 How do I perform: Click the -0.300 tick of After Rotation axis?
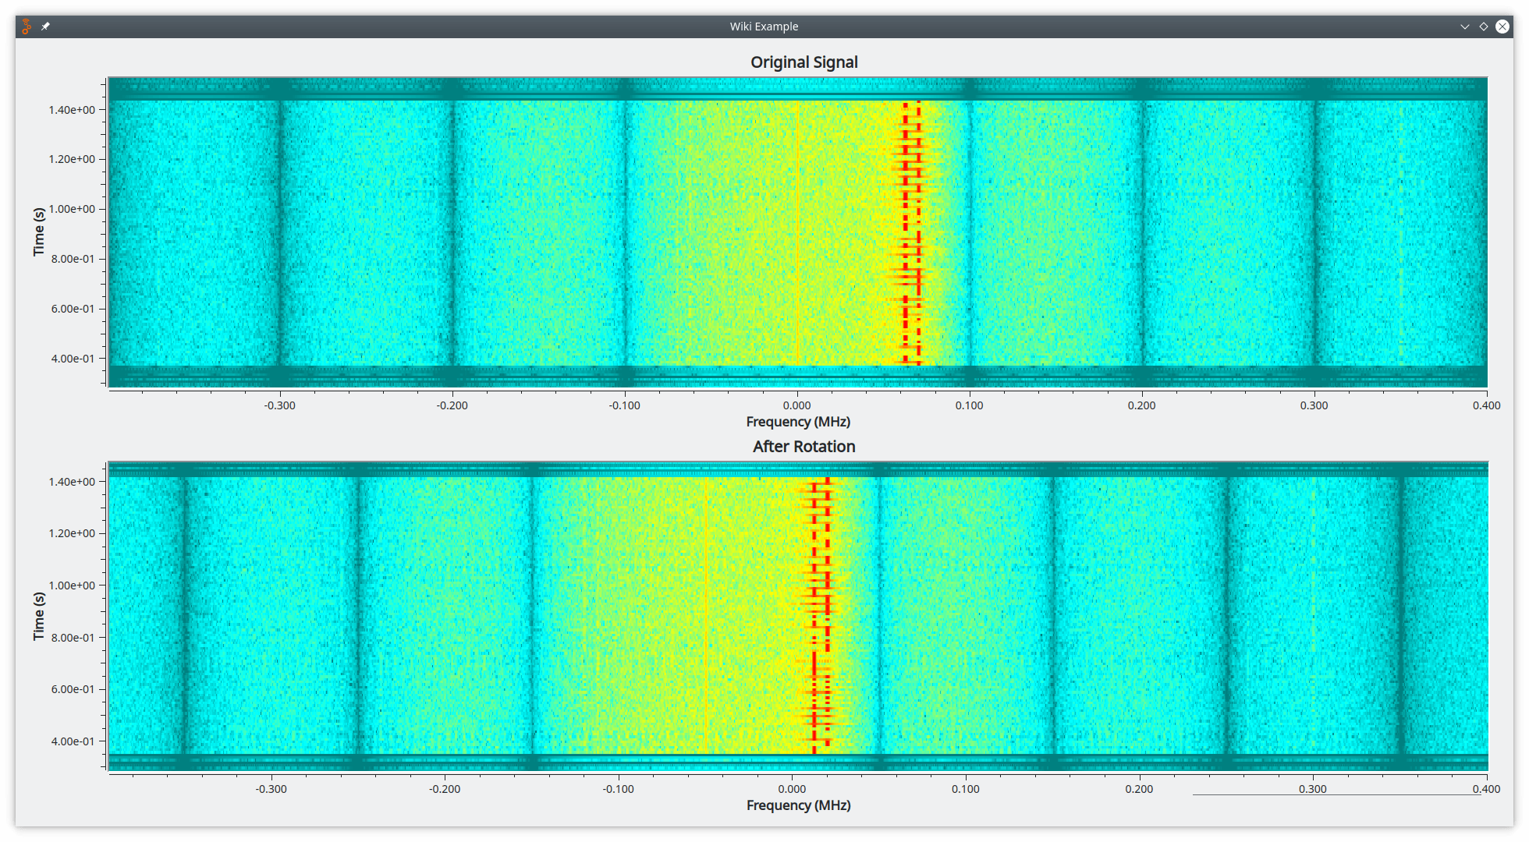tap(271, 789)
